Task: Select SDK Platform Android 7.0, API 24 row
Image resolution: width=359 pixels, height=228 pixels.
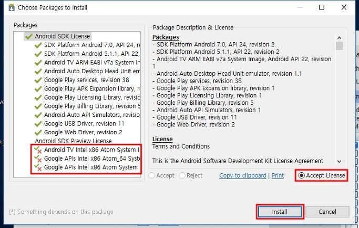Action: [x=92, y=45]
